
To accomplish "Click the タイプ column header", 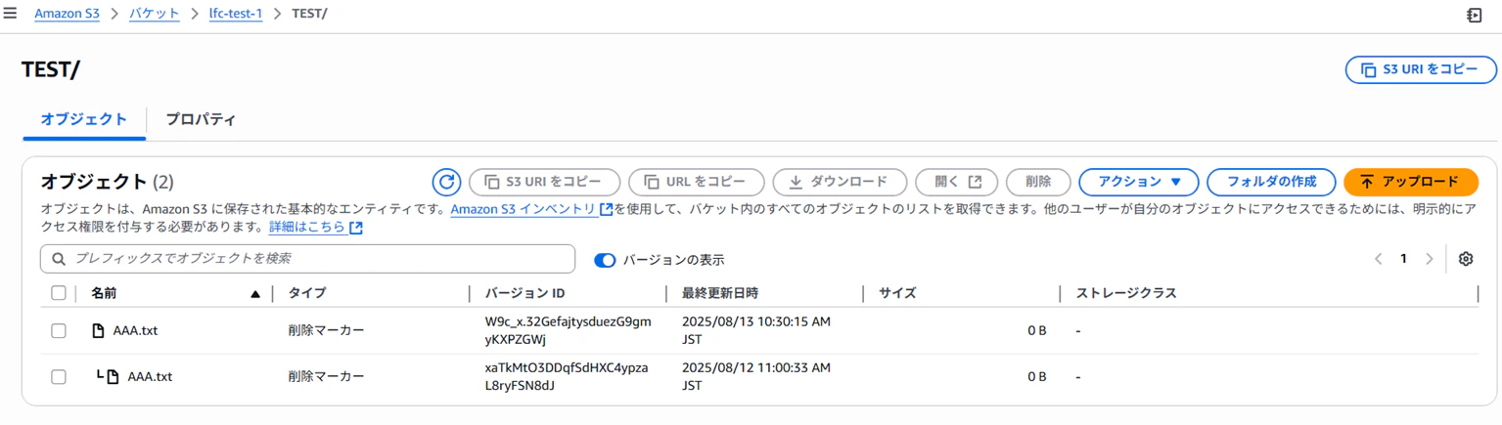I will pos(307,293).
